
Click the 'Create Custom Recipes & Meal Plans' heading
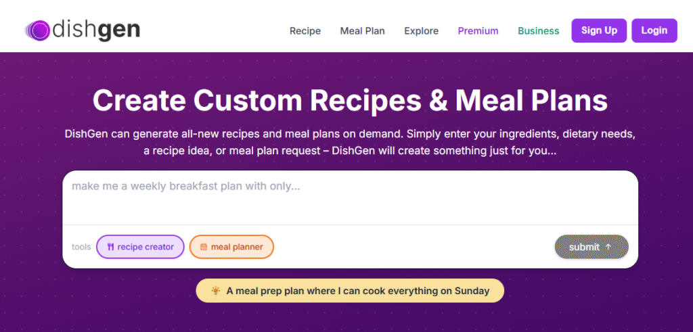coord(350,100)
